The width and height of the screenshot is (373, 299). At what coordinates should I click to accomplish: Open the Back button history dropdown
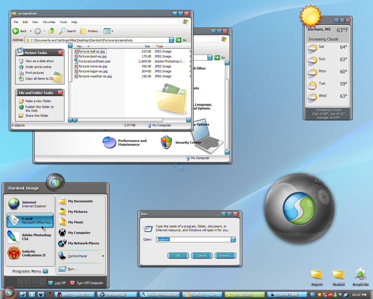(31, 31)
